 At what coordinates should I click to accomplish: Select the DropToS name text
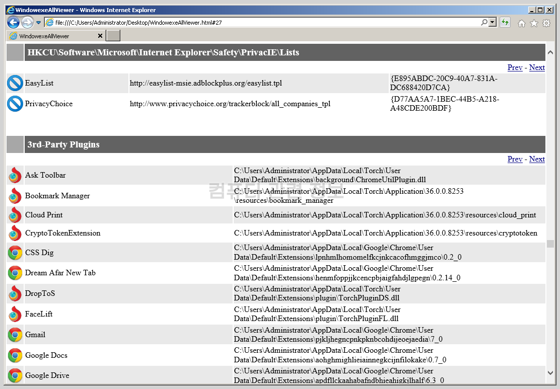[x=40, y=293]
